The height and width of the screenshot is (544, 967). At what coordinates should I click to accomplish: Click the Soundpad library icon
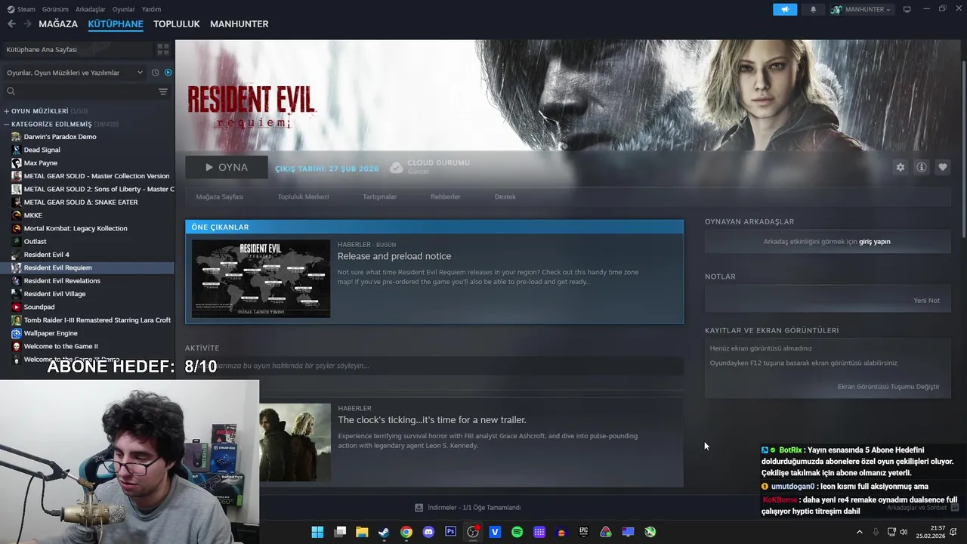17,307
